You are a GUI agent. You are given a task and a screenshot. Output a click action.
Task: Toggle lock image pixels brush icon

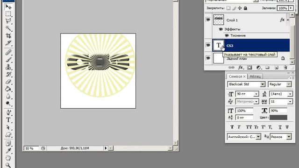[234, 8]
